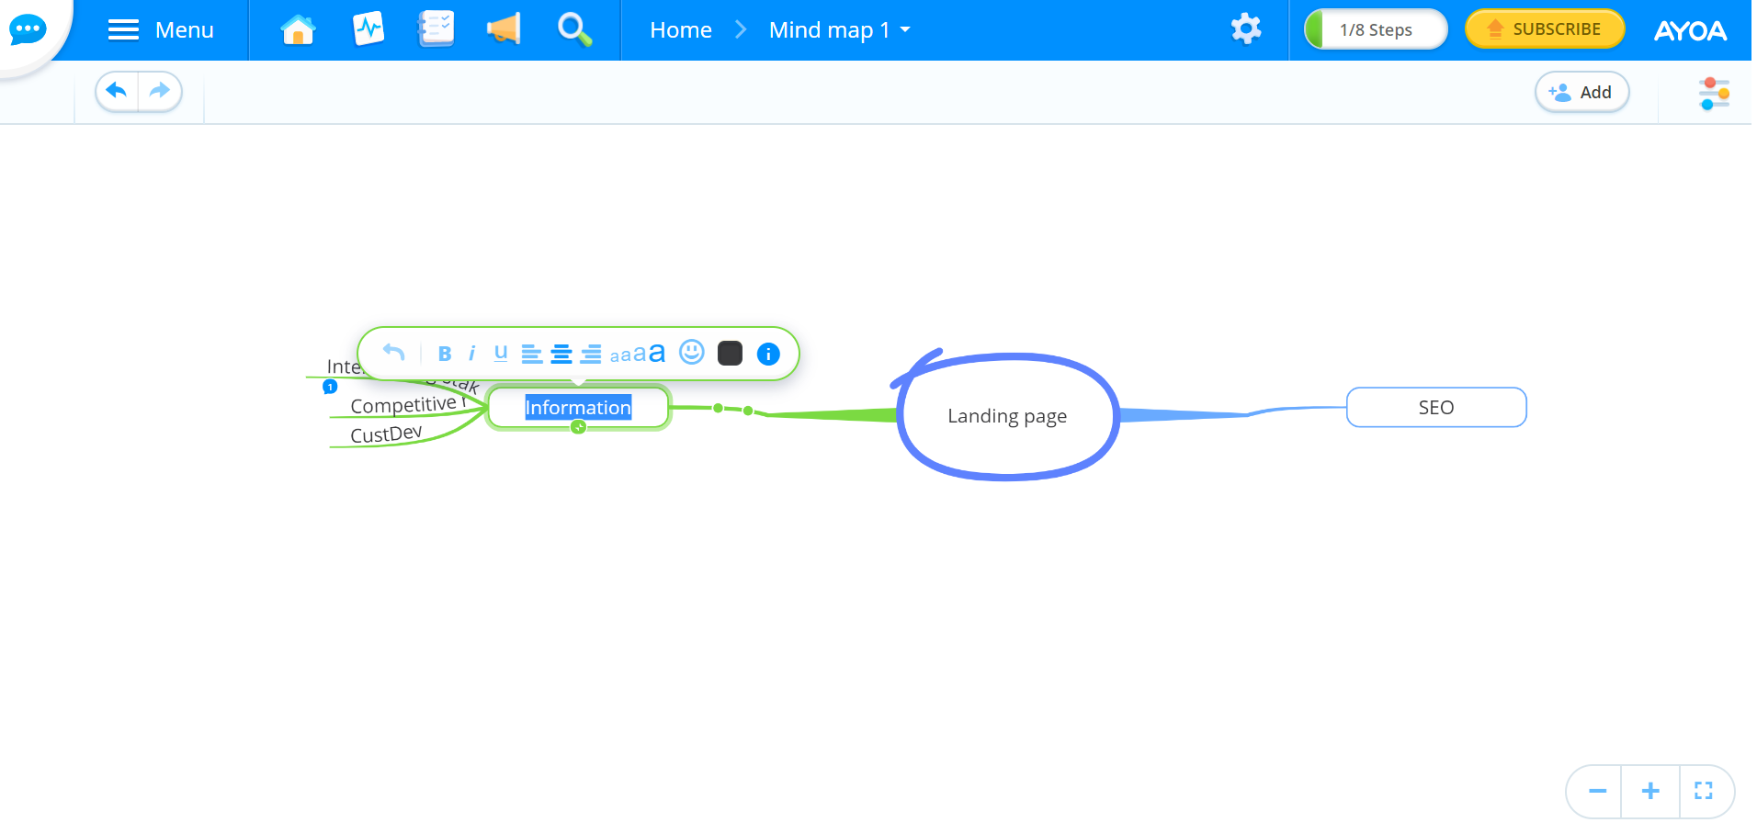Toggle underline on the selected text

click(x=499, y=353)
